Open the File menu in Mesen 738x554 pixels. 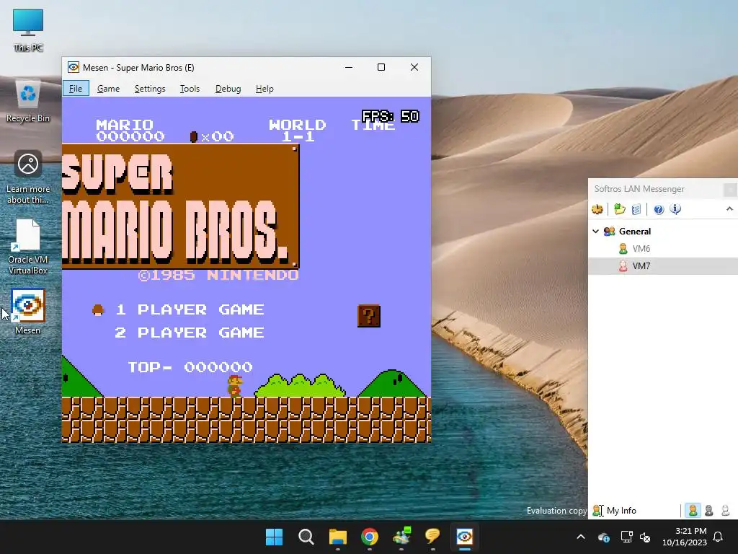point(76,89)
